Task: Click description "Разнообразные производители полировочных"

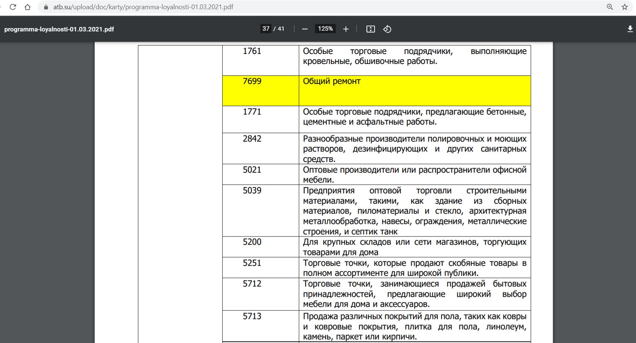Action: coord(415,149)
